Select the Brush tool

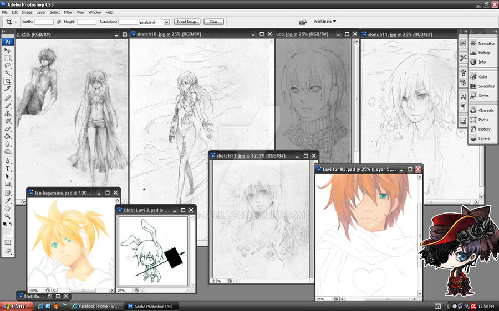click(8, 106)
